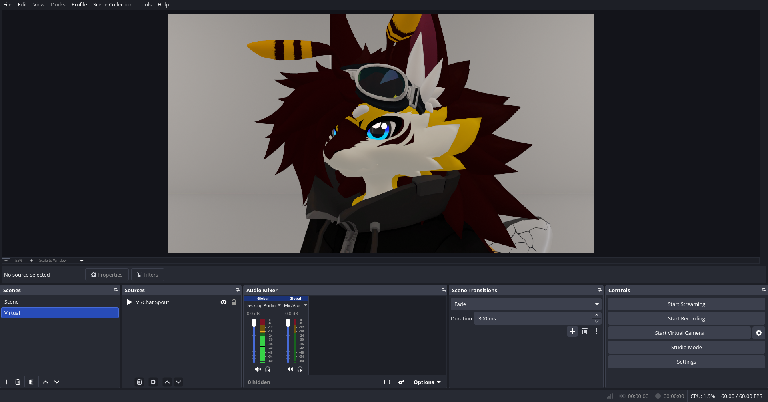This screenshot has height=402, width=768.
Task: Increase transition duration with up arrow
Action: pos(597,315)
